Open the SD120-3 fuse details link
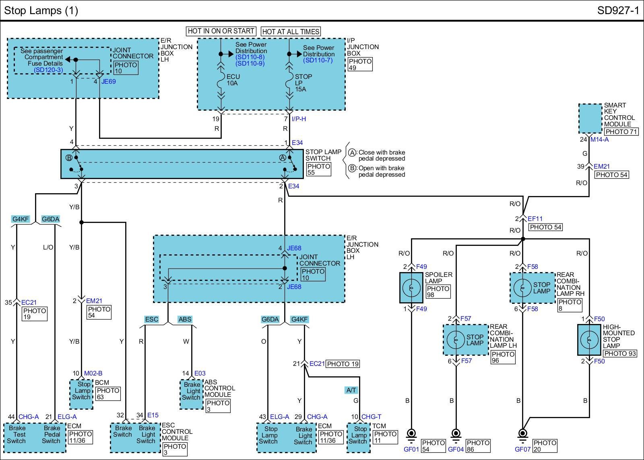644x460 pixels. coord(48,70)
